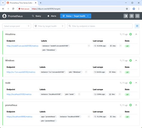This screenshot has height=128, width=142.
Task: Click the Windows green health ring icon
Action: (x=131, y=60)
